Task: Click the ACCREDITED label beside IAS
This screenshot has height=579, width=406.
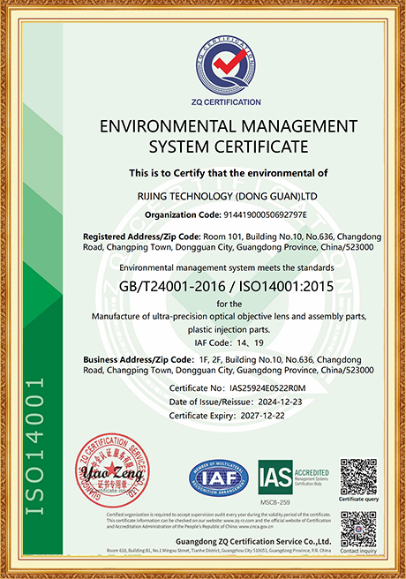Action: coord(312,473)
